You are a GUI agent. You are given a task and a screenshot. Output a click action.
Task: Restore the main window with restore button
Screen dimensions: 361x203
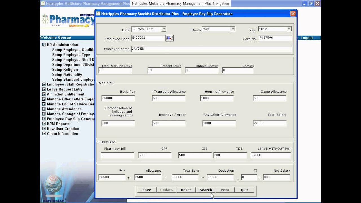point(311,3)
